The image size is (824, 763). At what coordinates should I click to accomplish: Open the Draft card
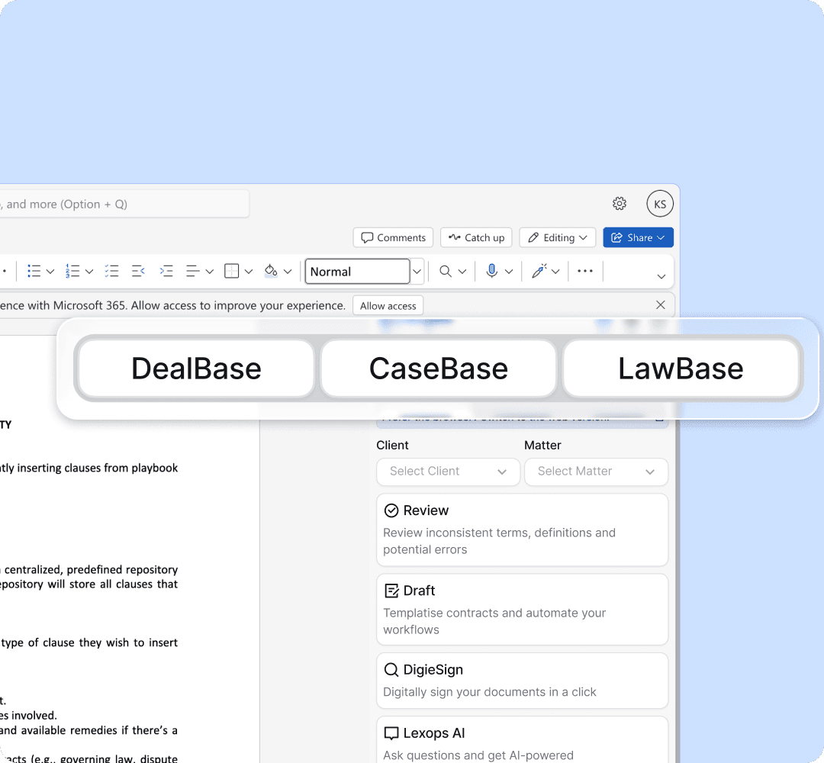coord(523,610)
